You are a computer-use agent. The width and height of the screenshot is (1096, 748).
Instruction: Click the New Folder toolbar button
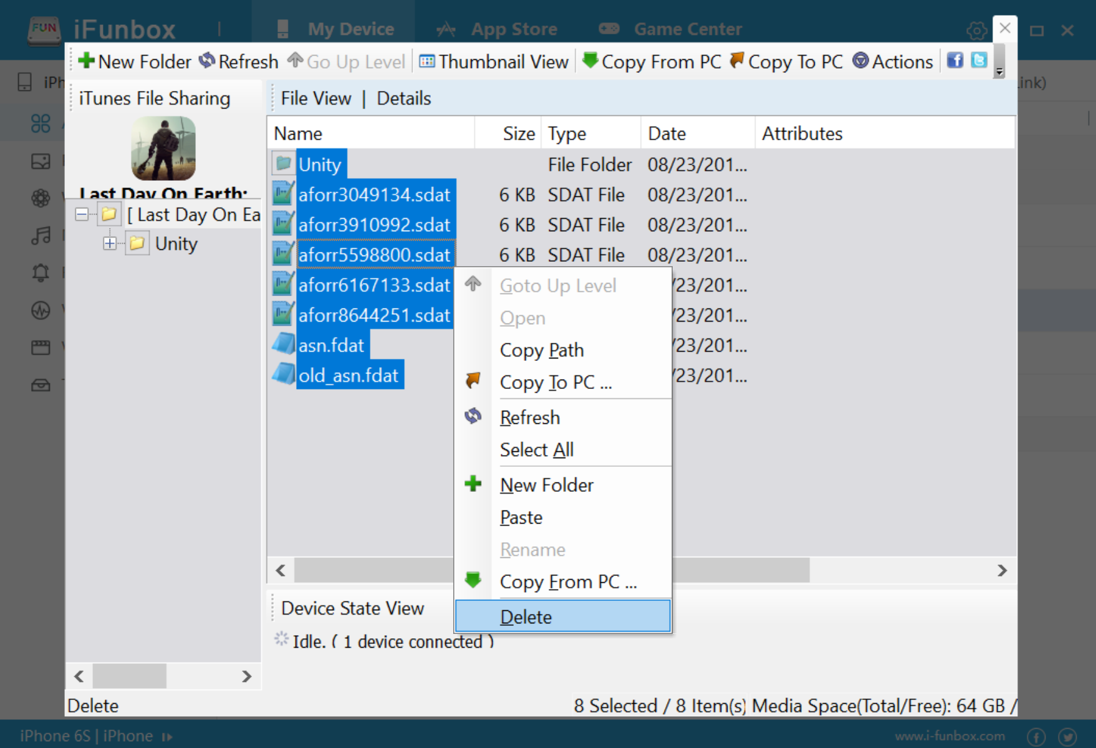coord(135,61)
